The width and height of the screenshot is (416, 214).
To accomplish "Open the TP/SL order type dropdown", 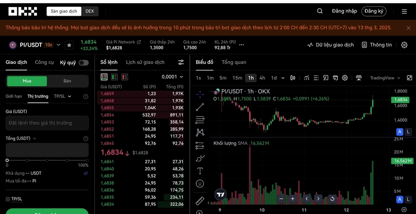I will pos(62,96).
